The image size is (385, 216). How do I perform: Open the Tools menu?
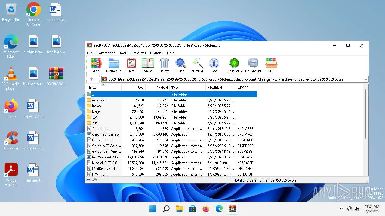[123, 53]
